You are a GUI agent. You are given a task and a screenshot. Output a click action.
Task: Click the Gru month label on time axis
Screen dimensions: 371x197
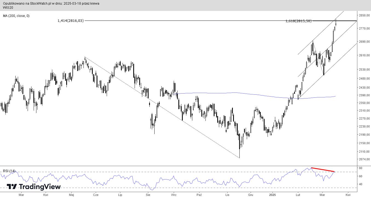[250, 195]
